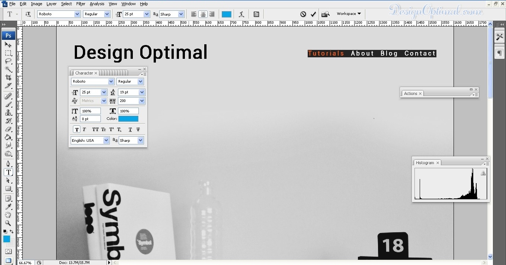Toggle Small Caps in Character panel
The height and width of the screenshot is (265, 506).
tap(103, 130)
